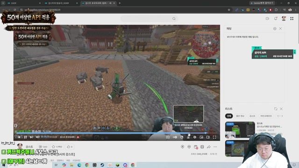Viewport: 299px width, 168px height.
Task: Click the streamer avatar below the video
Action: point(20,147)
